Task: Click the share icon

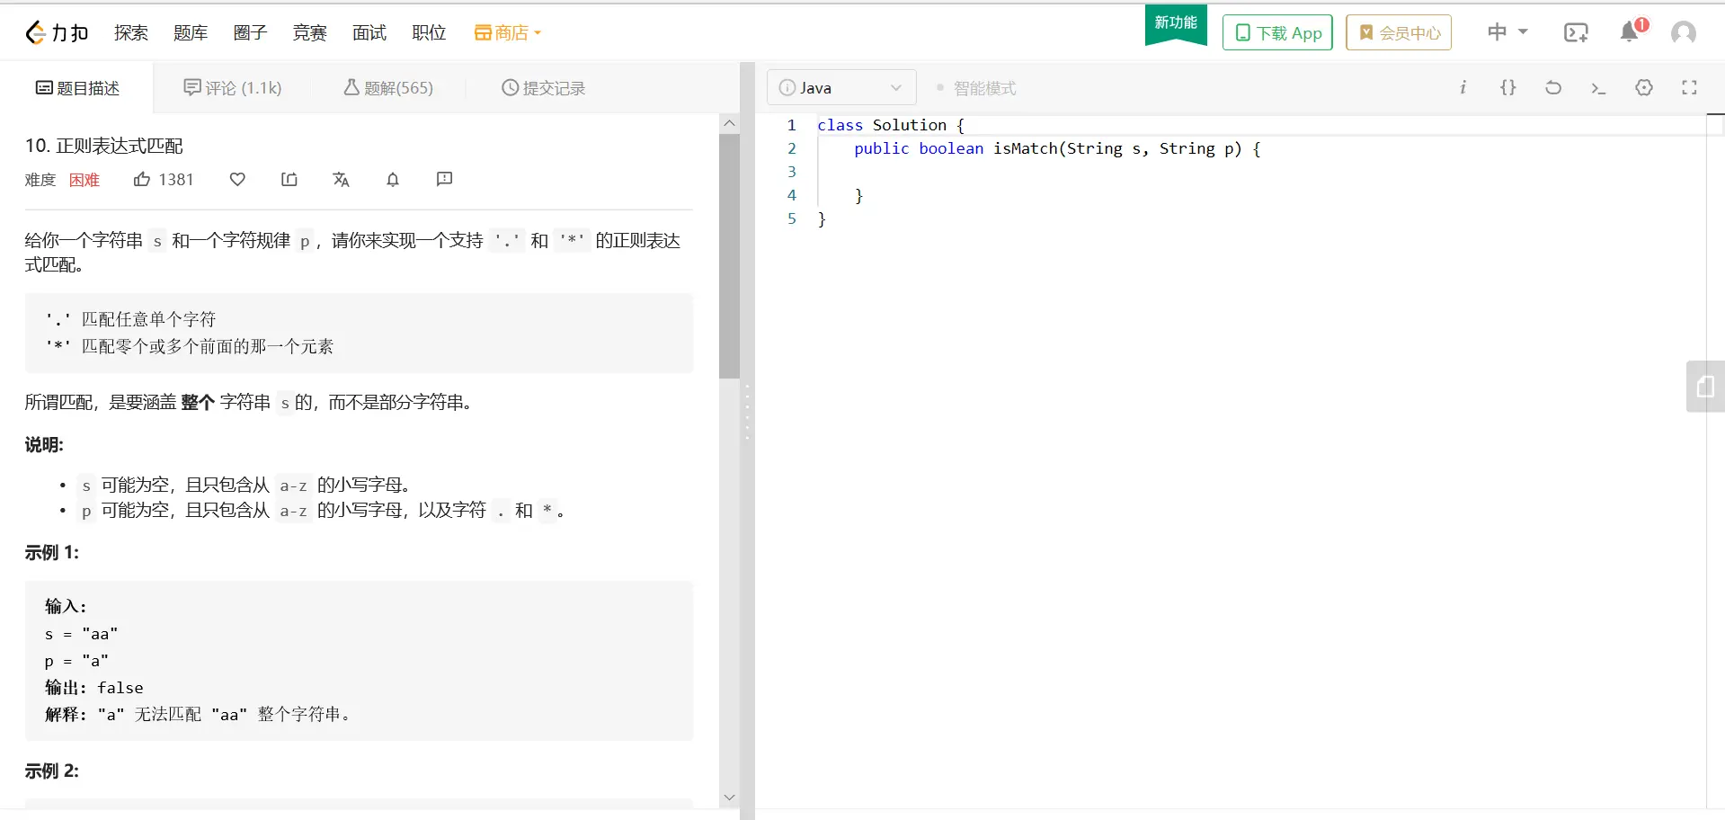Action: coord(289,180)
